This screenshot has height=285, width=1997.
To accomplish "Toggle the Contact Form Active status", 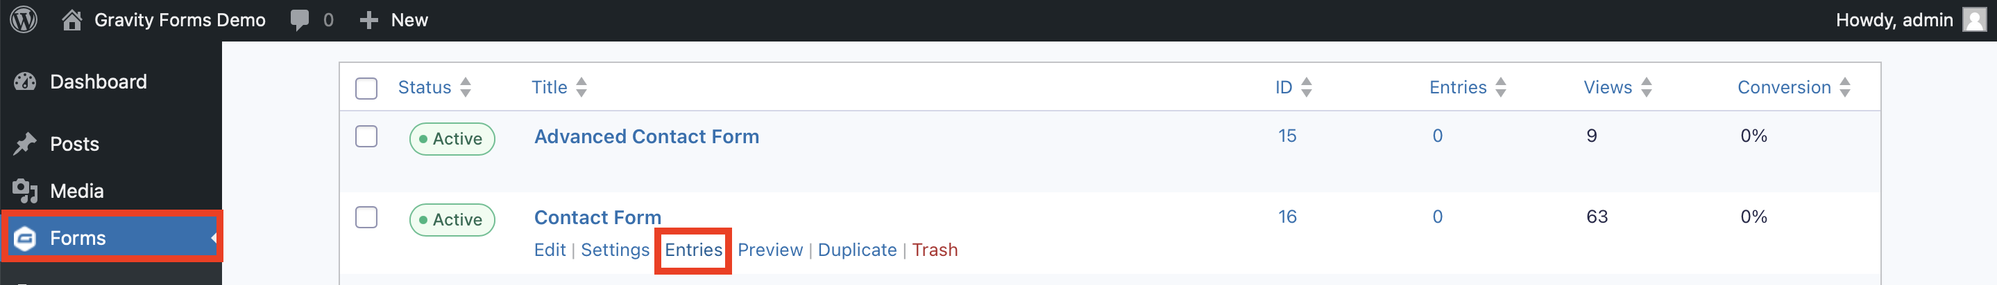I will click(x=452, y=219).
